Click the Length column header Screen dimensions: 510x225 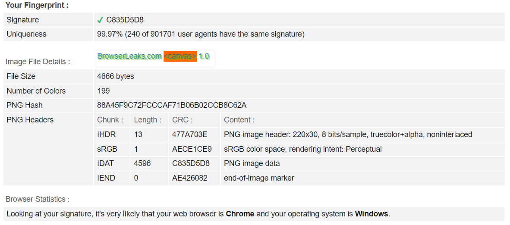tap(147, 120)
